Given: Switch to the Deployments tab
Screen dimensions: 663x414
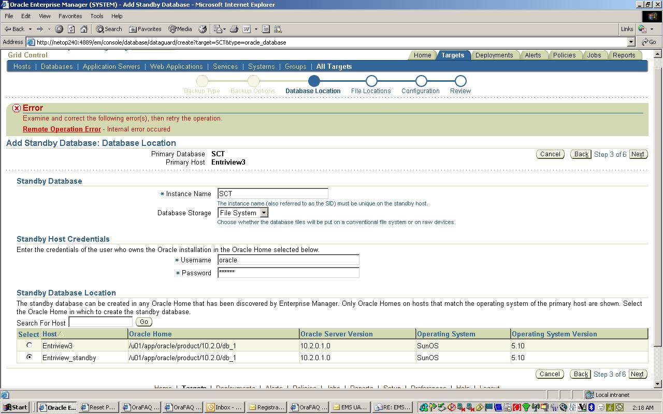Looking at the screenshot, I should point(494,55).
